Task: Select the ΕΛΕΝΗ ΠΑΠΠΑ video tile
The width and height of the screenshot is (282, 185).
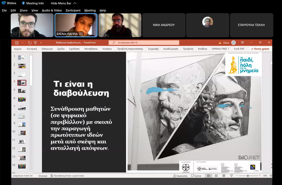Action: (x=76, y=25)
